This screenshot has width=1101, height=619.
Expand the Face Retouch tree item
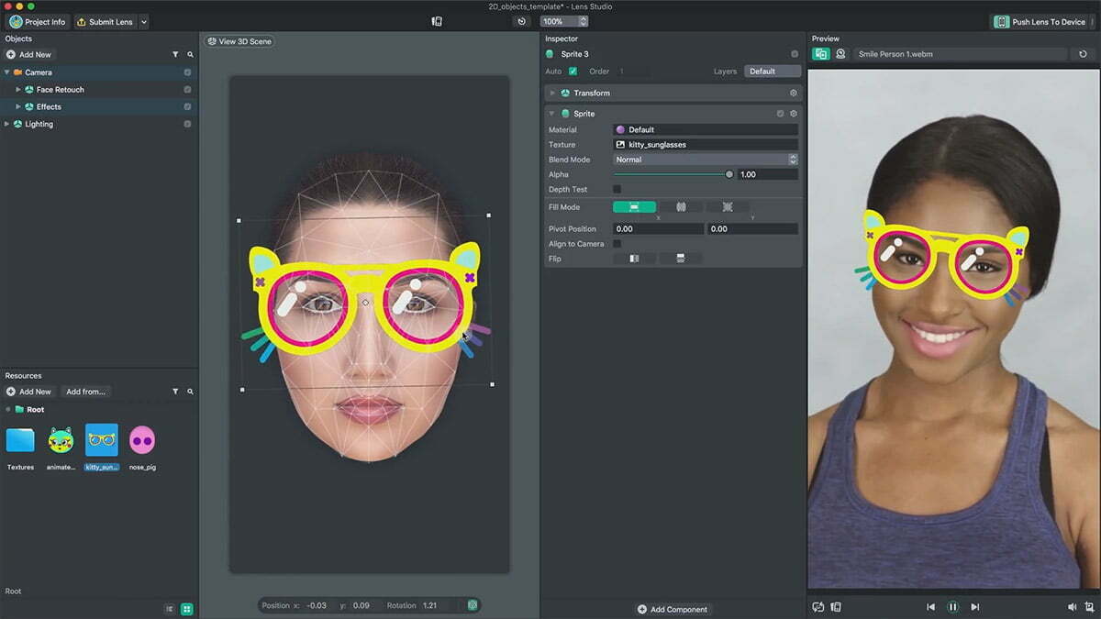[x=18, y=90]
